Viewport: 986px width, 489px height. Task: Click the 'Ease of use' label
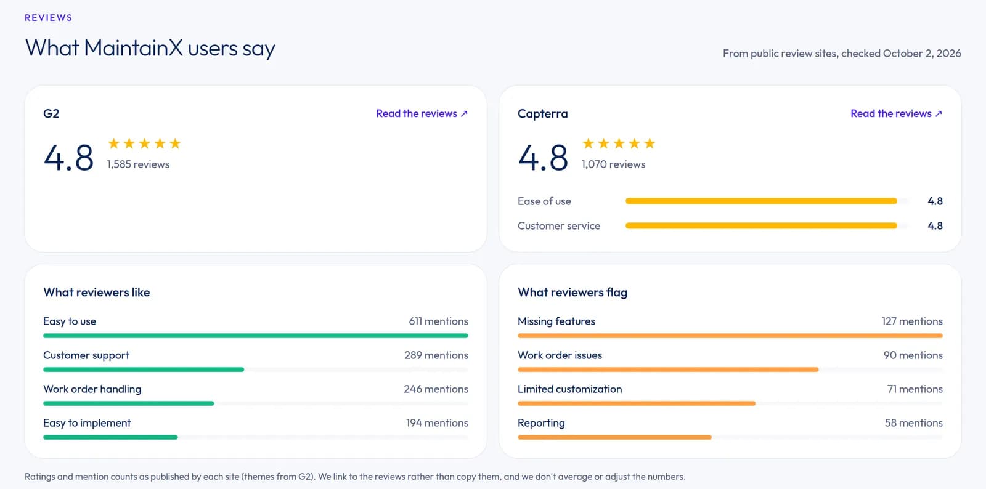pyautogui.click(x=544, y=201)
